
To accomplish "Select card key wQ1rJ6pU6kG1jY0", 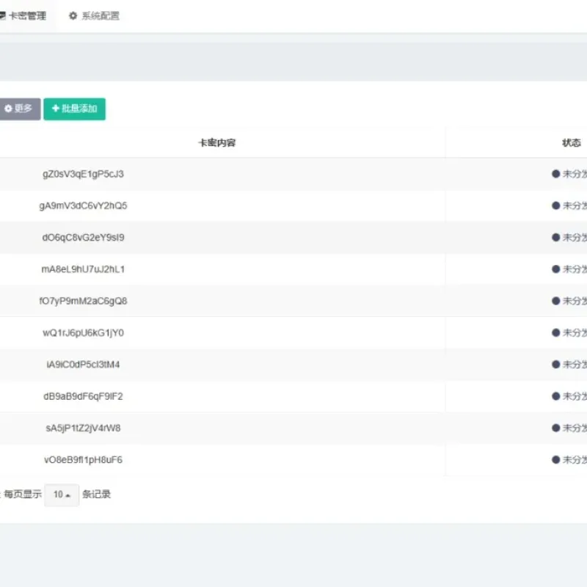I will coord(83,333).
